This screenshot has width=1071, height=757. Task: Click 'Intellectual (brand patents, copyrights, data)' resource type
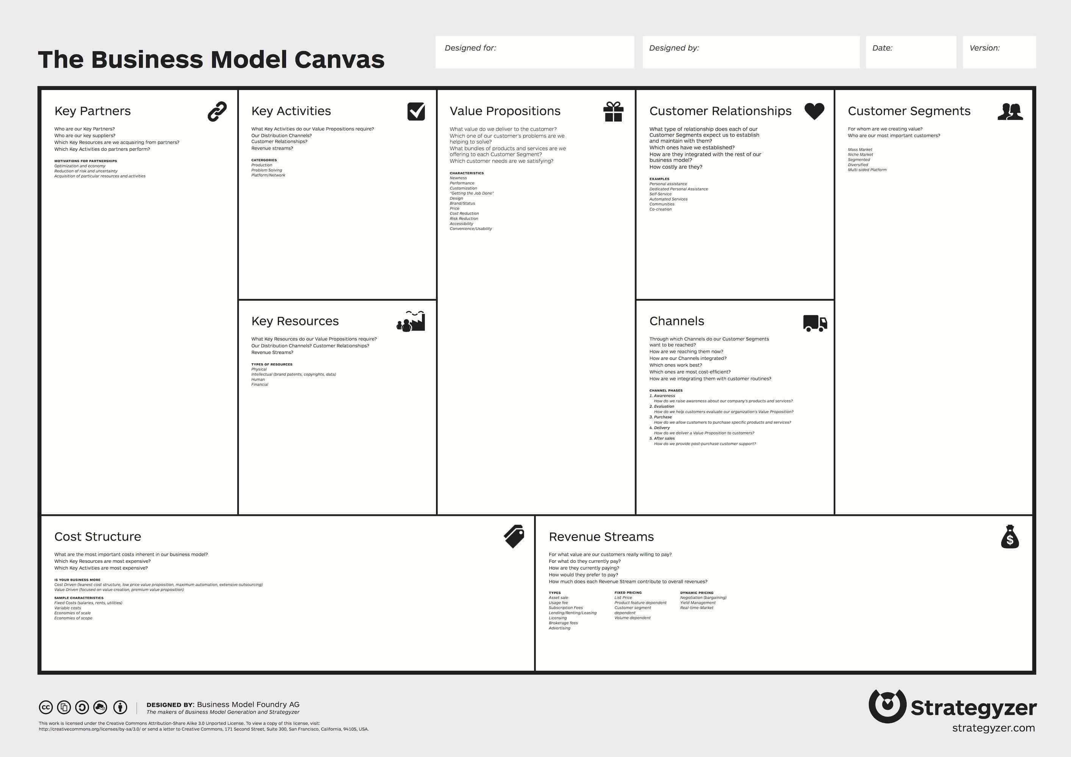click(x=293, y=374)
